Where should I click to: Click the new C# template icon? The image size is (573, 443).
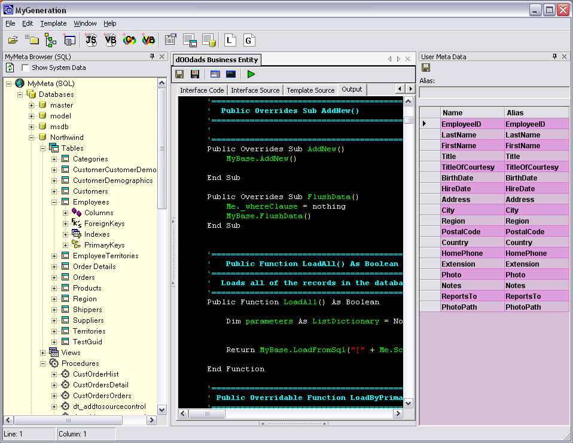129,40
